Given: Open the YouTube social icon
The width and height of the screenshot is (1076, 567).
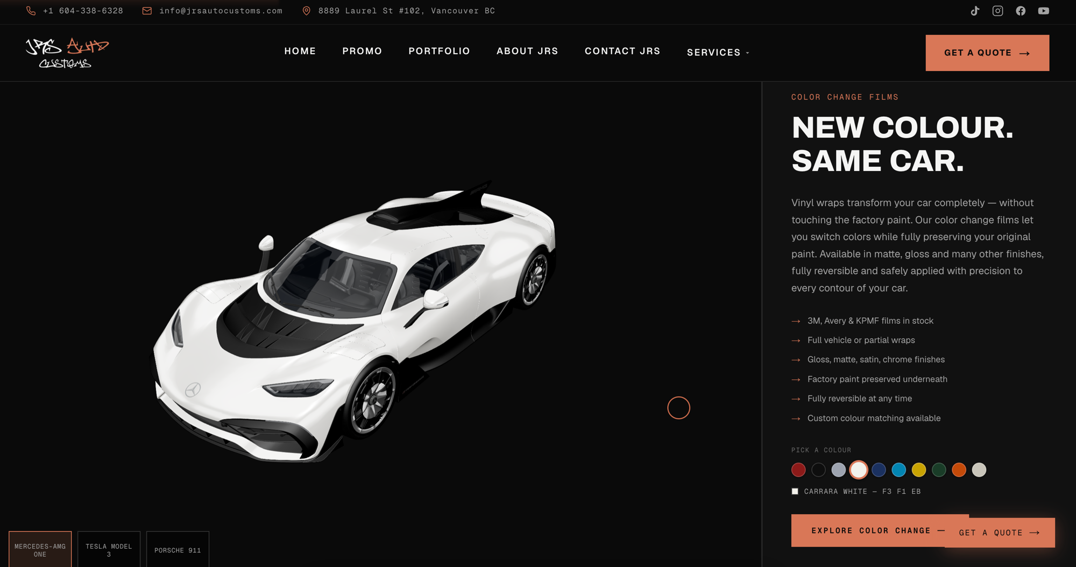Looking at the screenshot, I should (1044, 11).
